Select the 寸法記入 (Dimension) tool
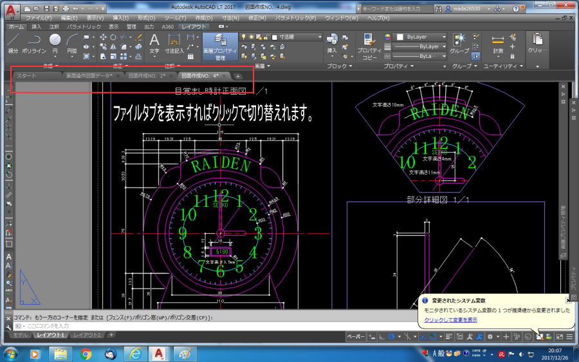 point(174,44)
